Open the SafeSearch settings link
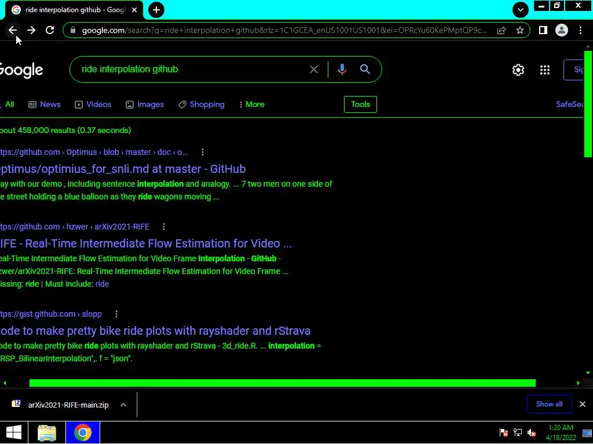This screenshot has height=444, width=593. tap(570, 104)
